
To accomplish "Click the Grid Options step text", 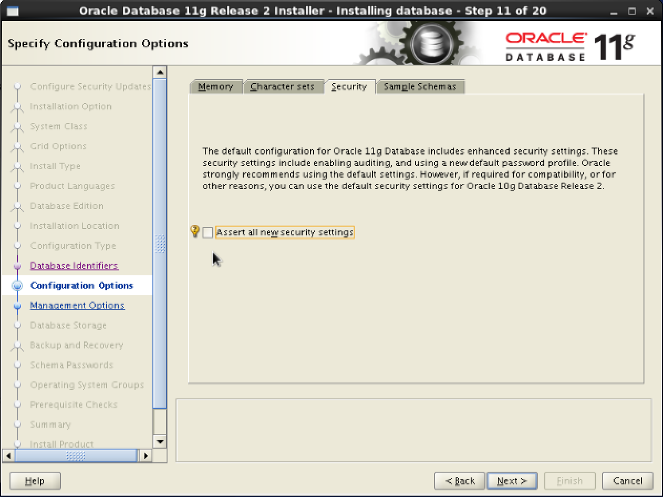I will 58,147.
